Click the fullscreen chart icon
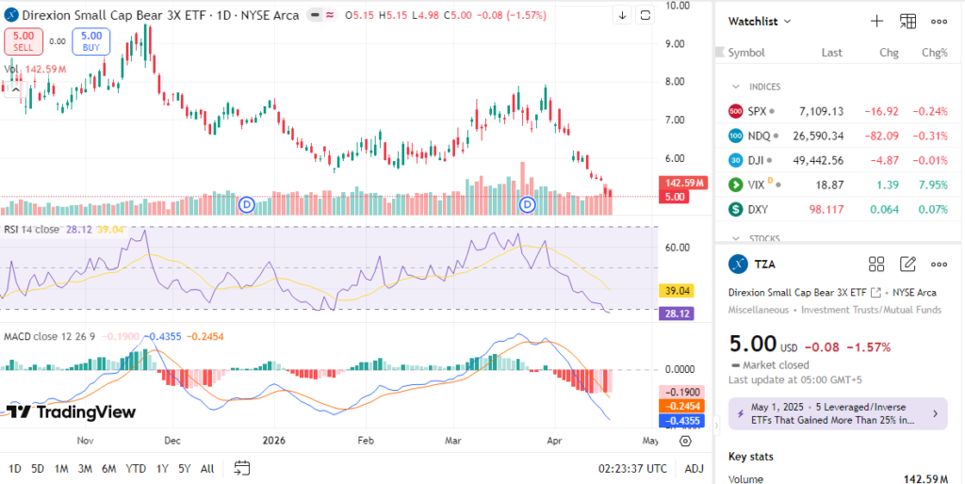 point(645,15)
